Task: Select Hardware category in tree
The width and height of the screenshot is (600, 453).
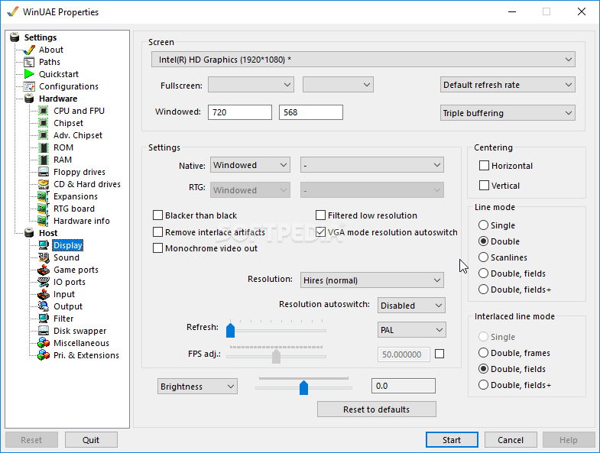Action: click(x=58, y=99)
